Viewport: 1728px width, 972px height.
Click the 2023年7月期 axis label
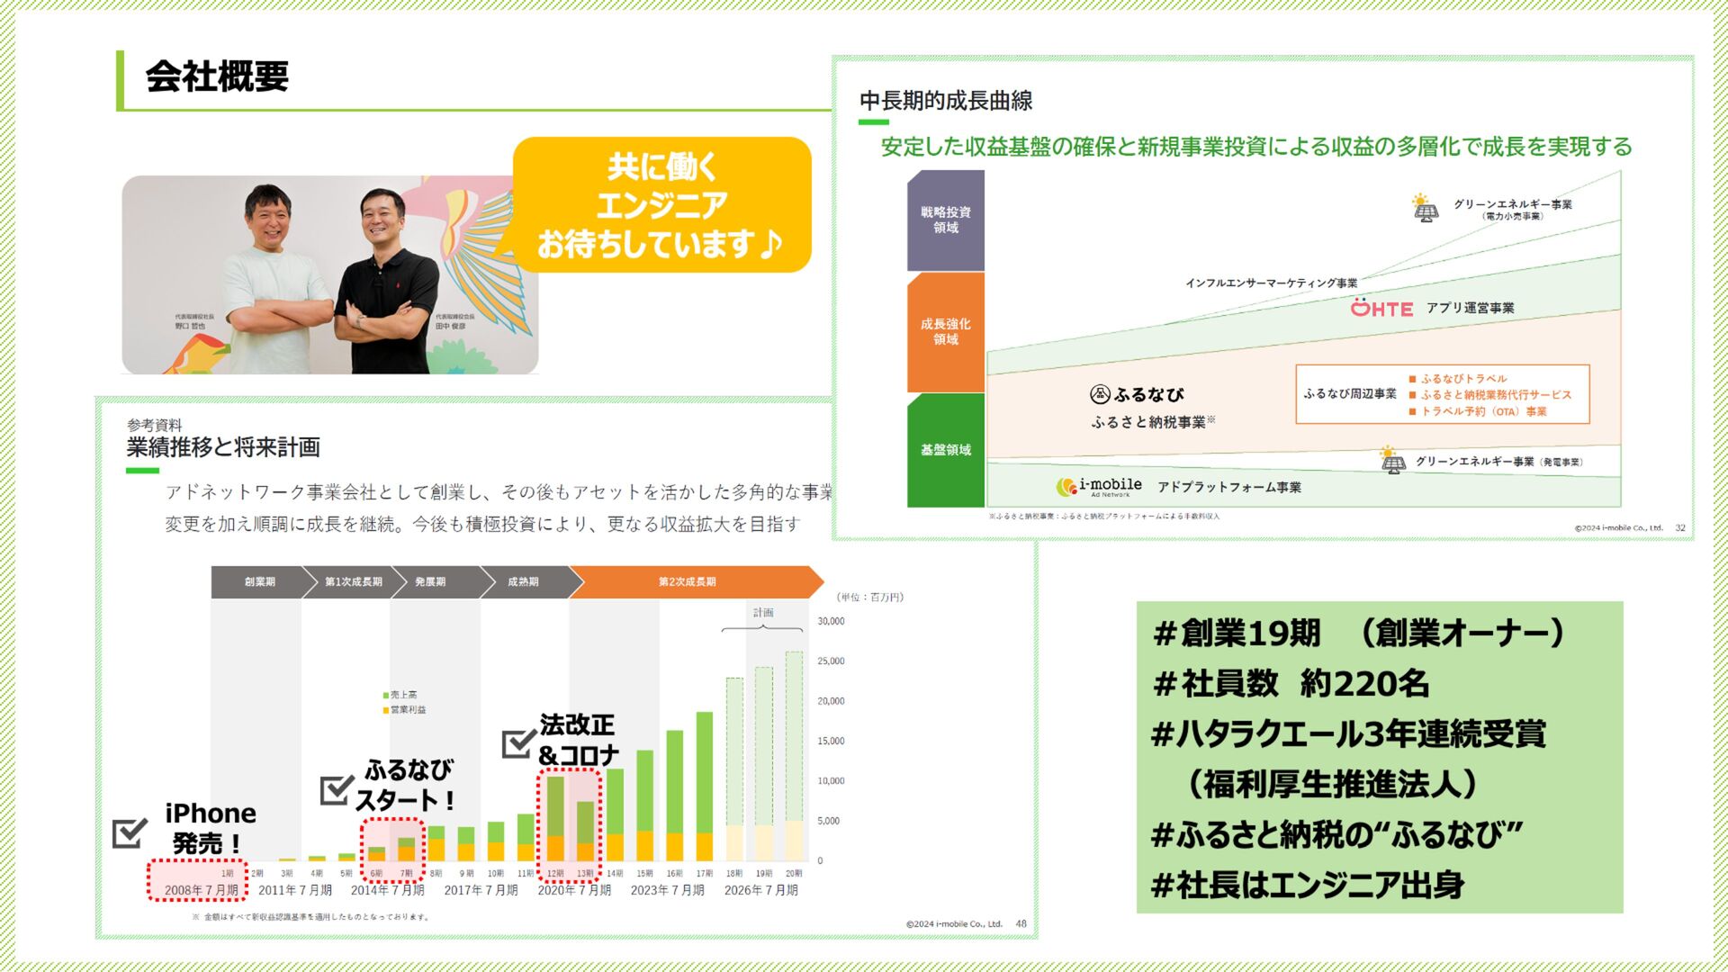667,890
